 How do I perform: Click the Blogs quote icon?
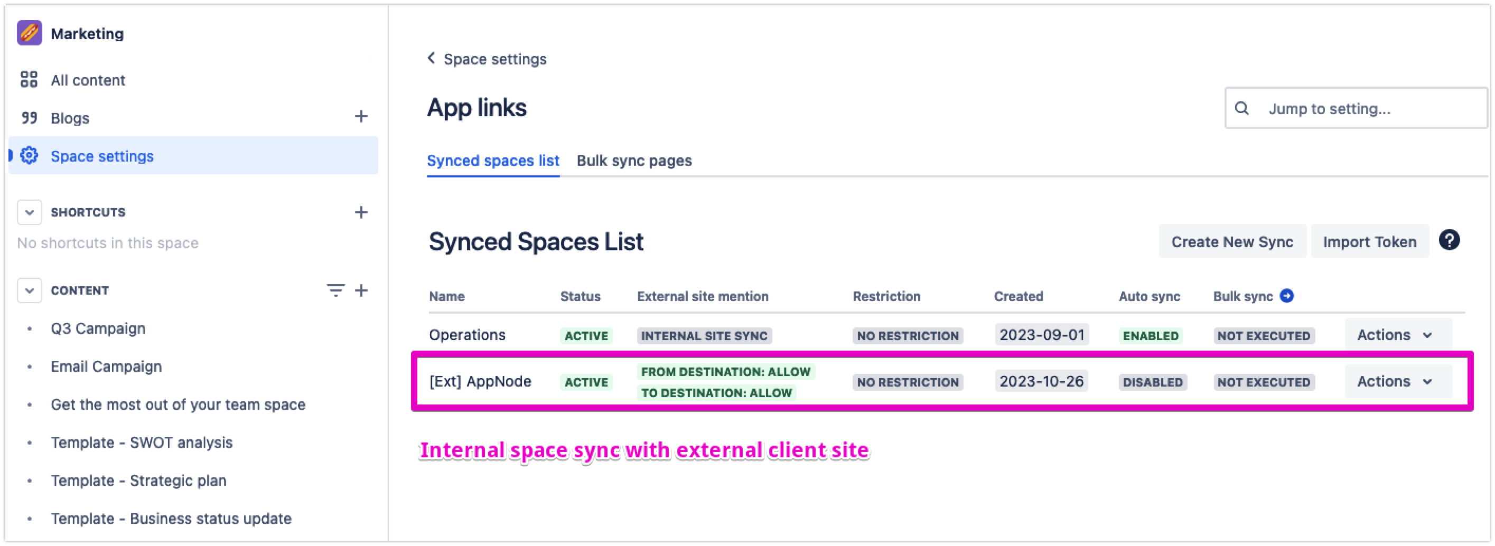pos(29,118)
